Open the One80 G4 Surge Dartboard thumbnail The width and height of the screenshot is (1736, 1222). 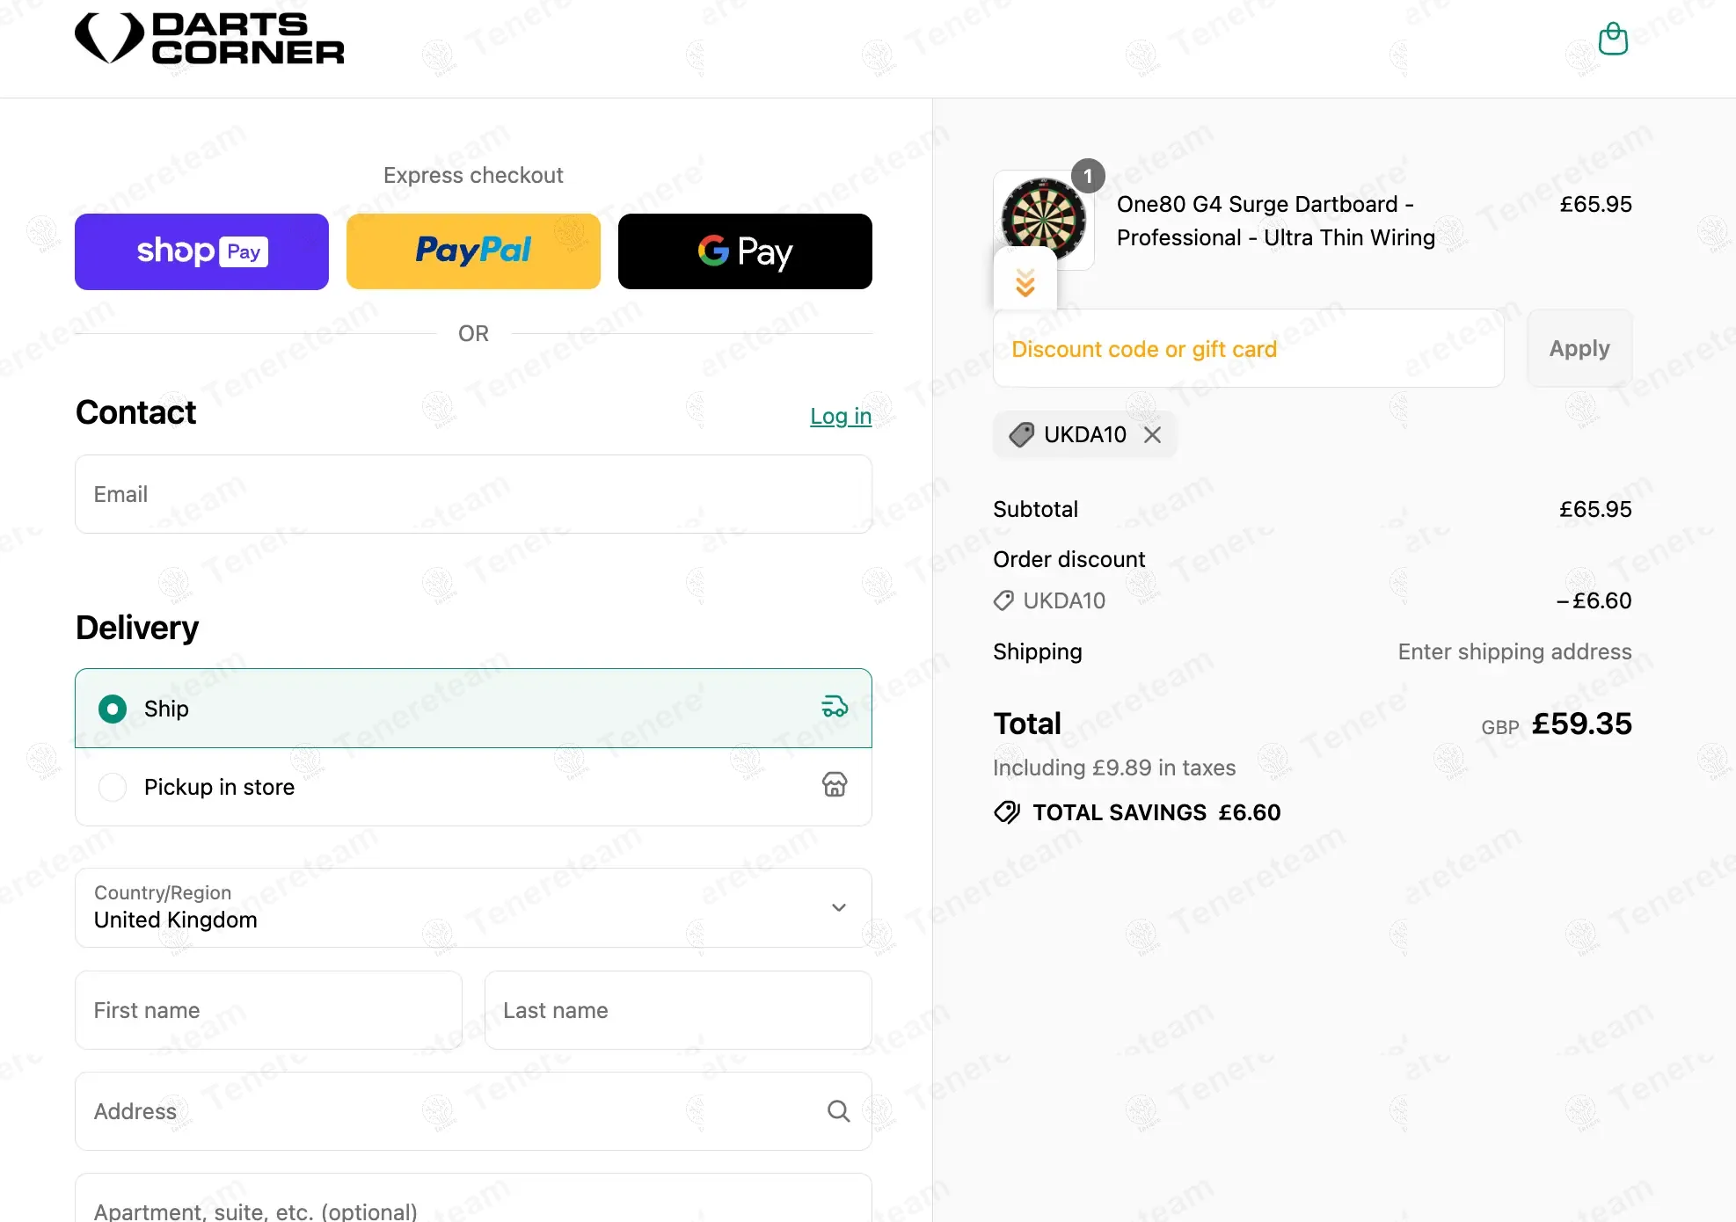(1044, 220)
